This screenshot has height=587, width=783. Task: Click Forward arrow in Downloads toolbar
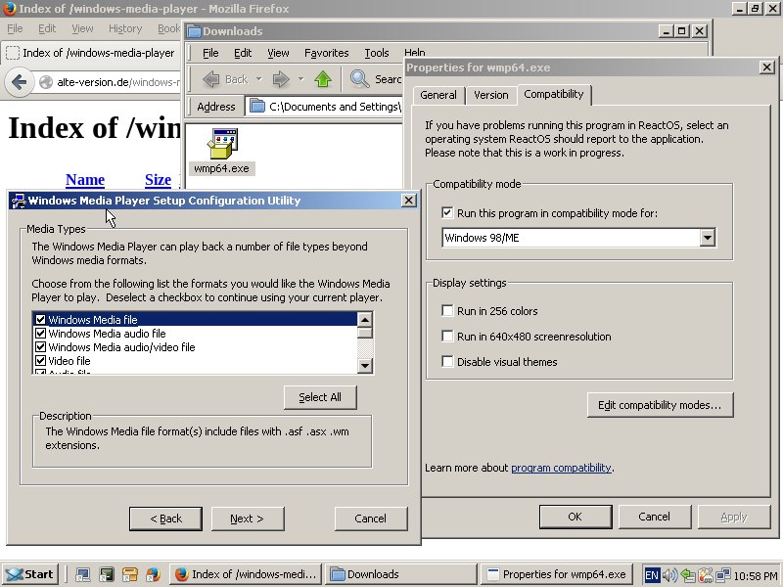(x=281, y=79)
